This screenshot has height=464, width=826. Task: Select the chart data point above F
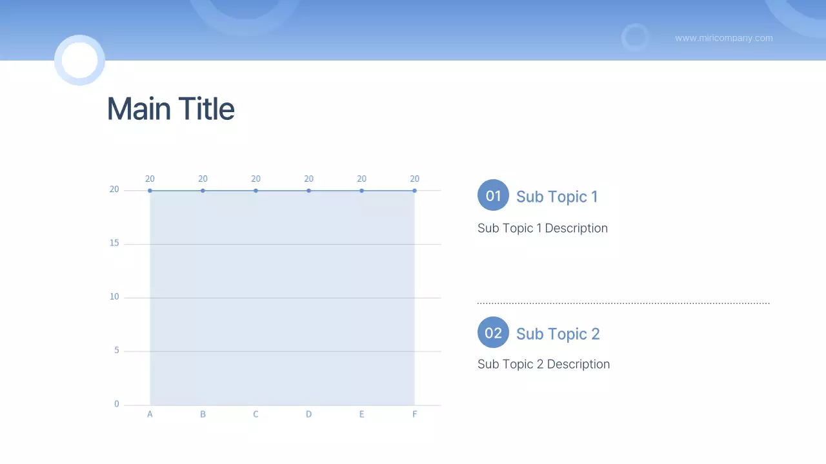tap(414, 190)
